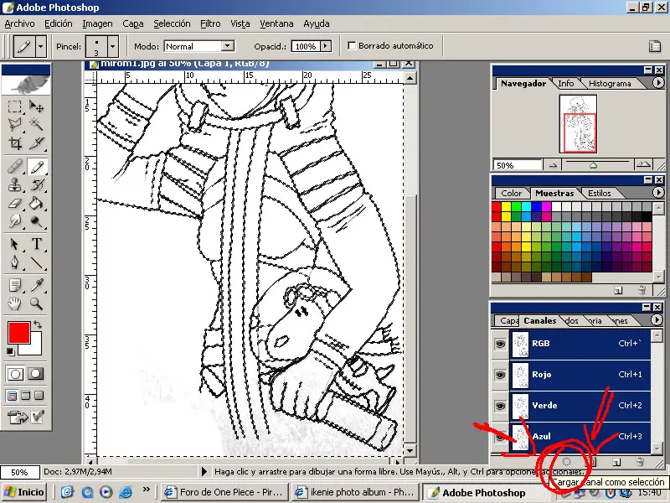Open the Opacidad slider arrow
Viewport: 670px width, 503px height.
[326, 46]
